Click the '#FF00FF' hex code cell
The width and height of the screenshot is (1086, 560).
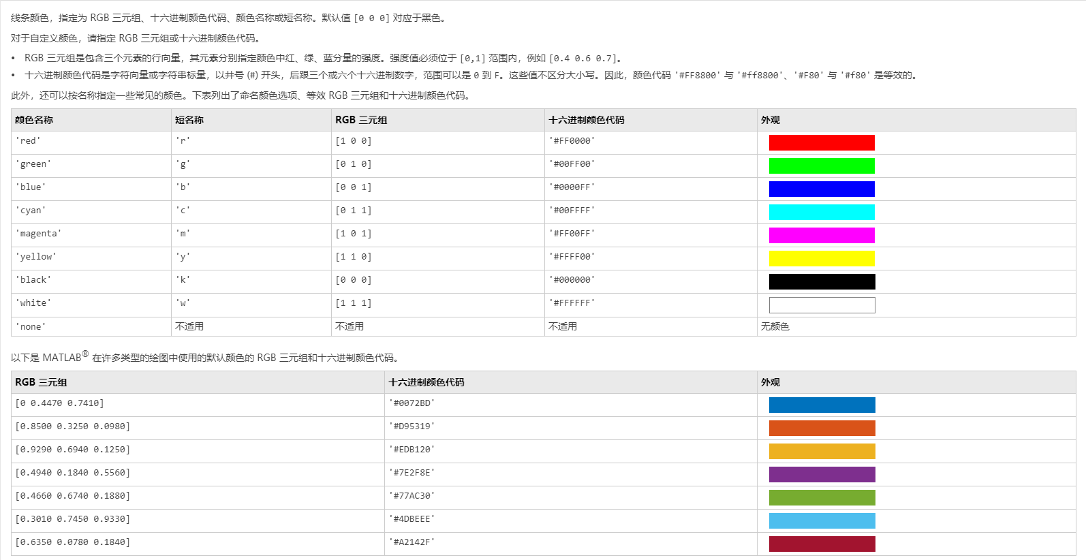(651, 236)
